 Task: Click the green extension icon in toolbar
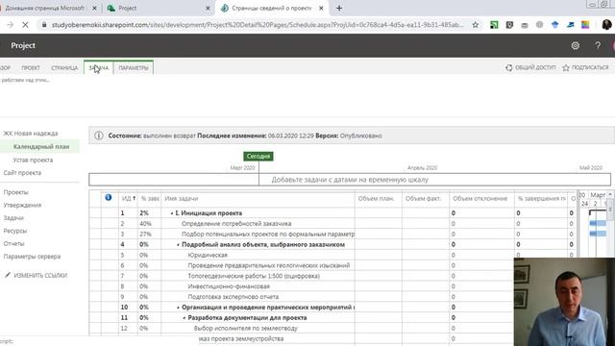[x=494, y=25]
